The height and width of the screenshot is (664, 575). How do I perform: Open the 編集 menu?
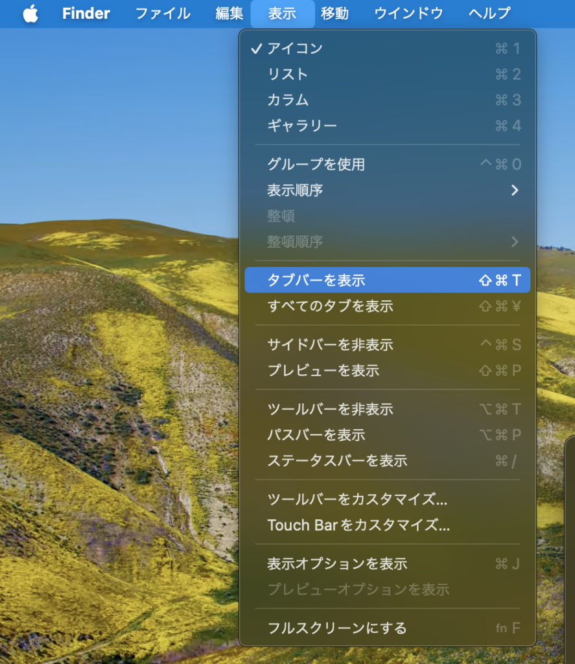(x=229, y=14)
